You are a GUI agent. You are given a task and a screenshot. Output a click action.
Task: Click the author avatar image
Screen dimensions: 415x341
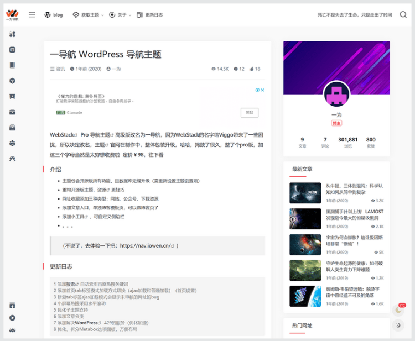pyautogui.click(x=336, y=94)
